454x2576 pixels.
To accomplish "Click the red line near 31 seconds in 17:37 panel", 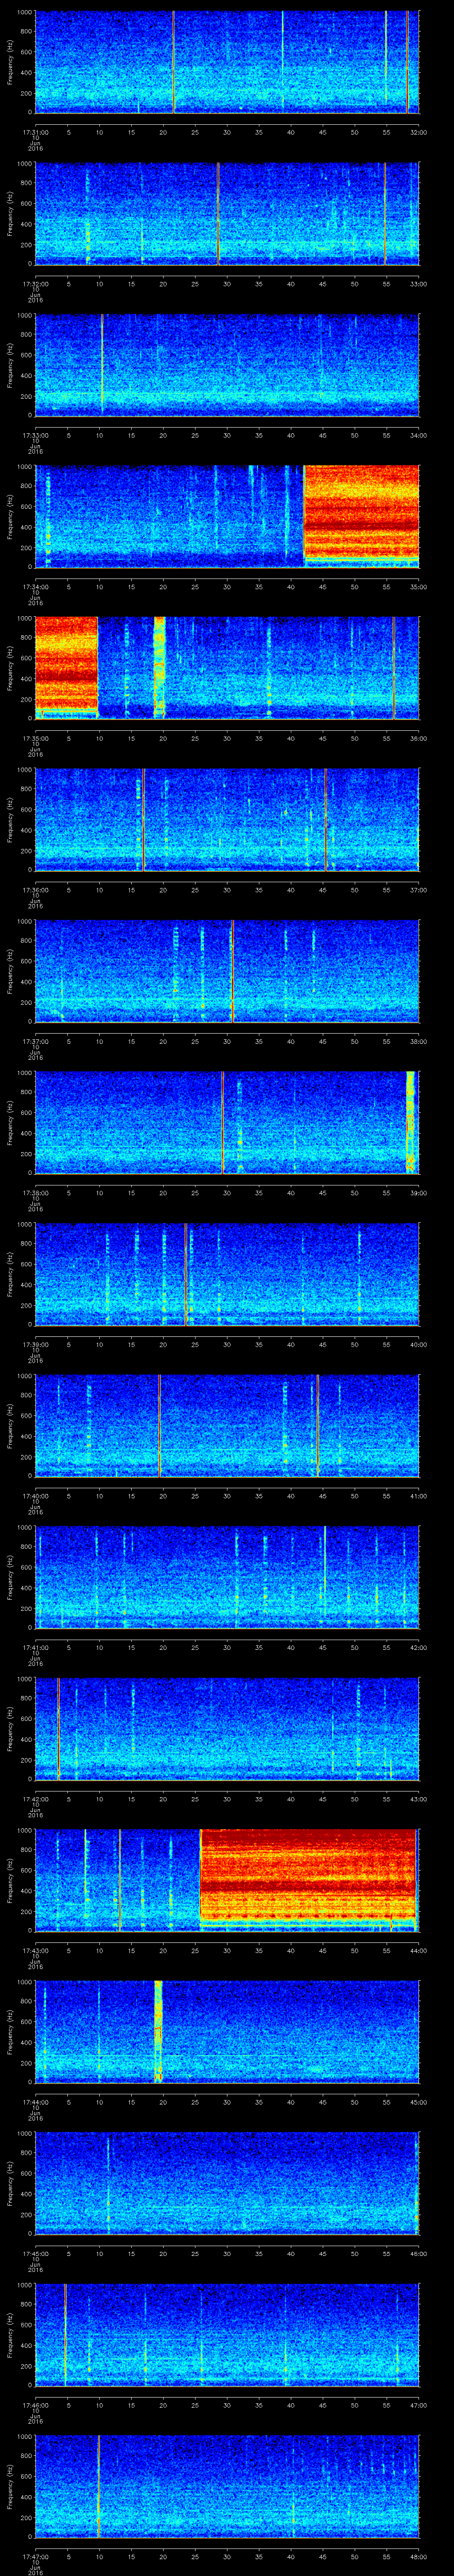I will coord(231,971).
